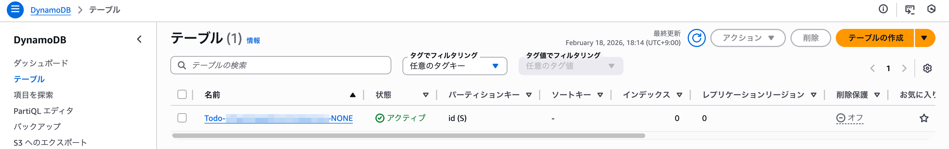
Task: Open the テーブルの作成 split-button arrow
Action: coord(924,38)
